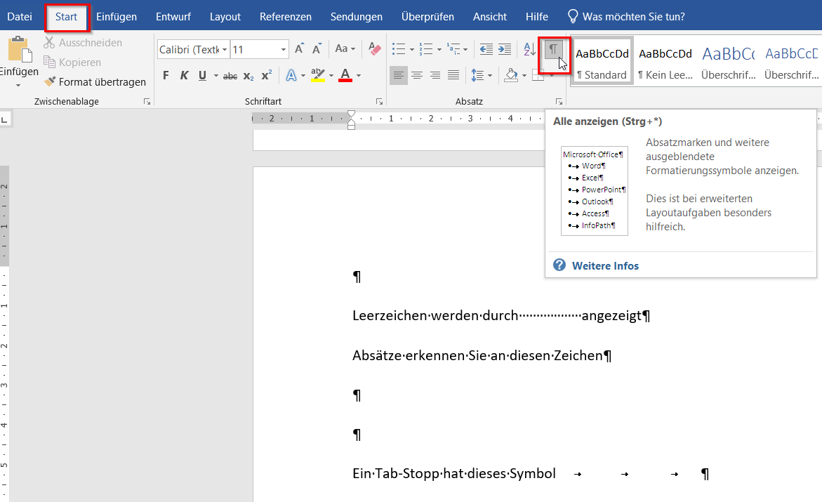Click the justify alignment icon

[x=453, y=76]
